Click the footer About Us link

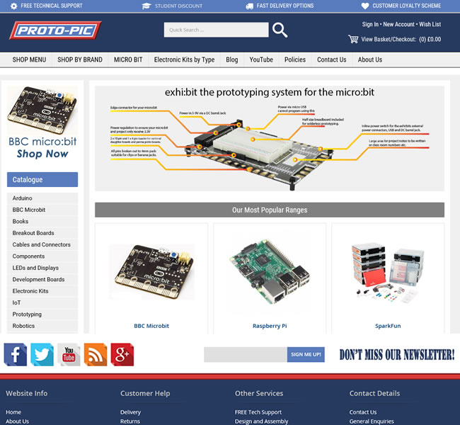[x=17, y=421]
